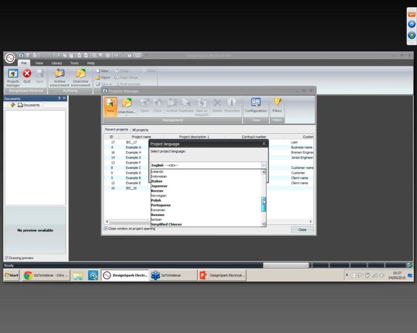Expand the Unarchive button's dropdown arrow
The width and height of the screenshot is (417, 333).
(x=127, y=115)
